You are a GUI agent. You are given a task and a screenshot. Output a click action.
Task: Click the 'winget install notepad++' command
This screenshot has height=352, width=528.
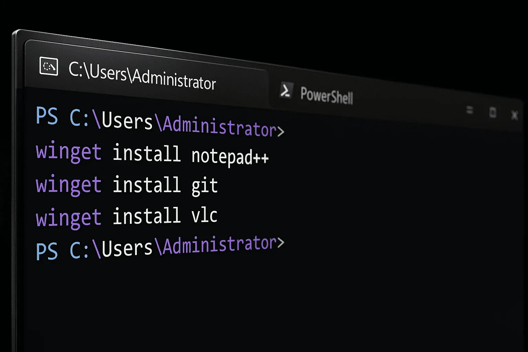point(152,154)
